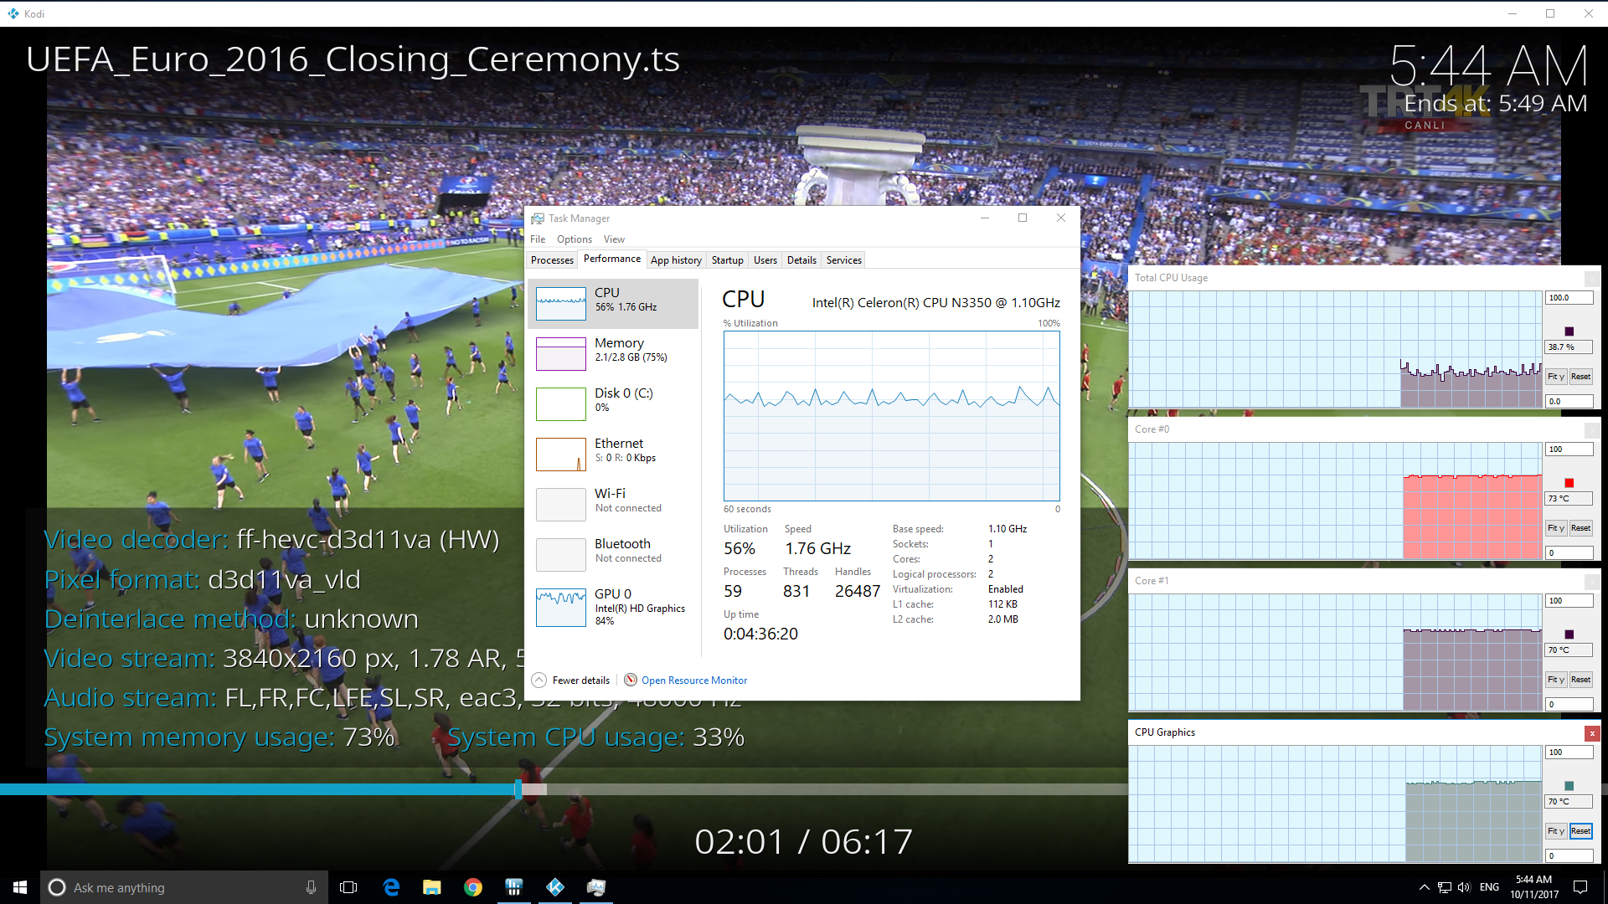Viewport: 1608px width, 904px height.
Task: Click CPU Graphics teal color swatch
Action: coord(1569,786)
